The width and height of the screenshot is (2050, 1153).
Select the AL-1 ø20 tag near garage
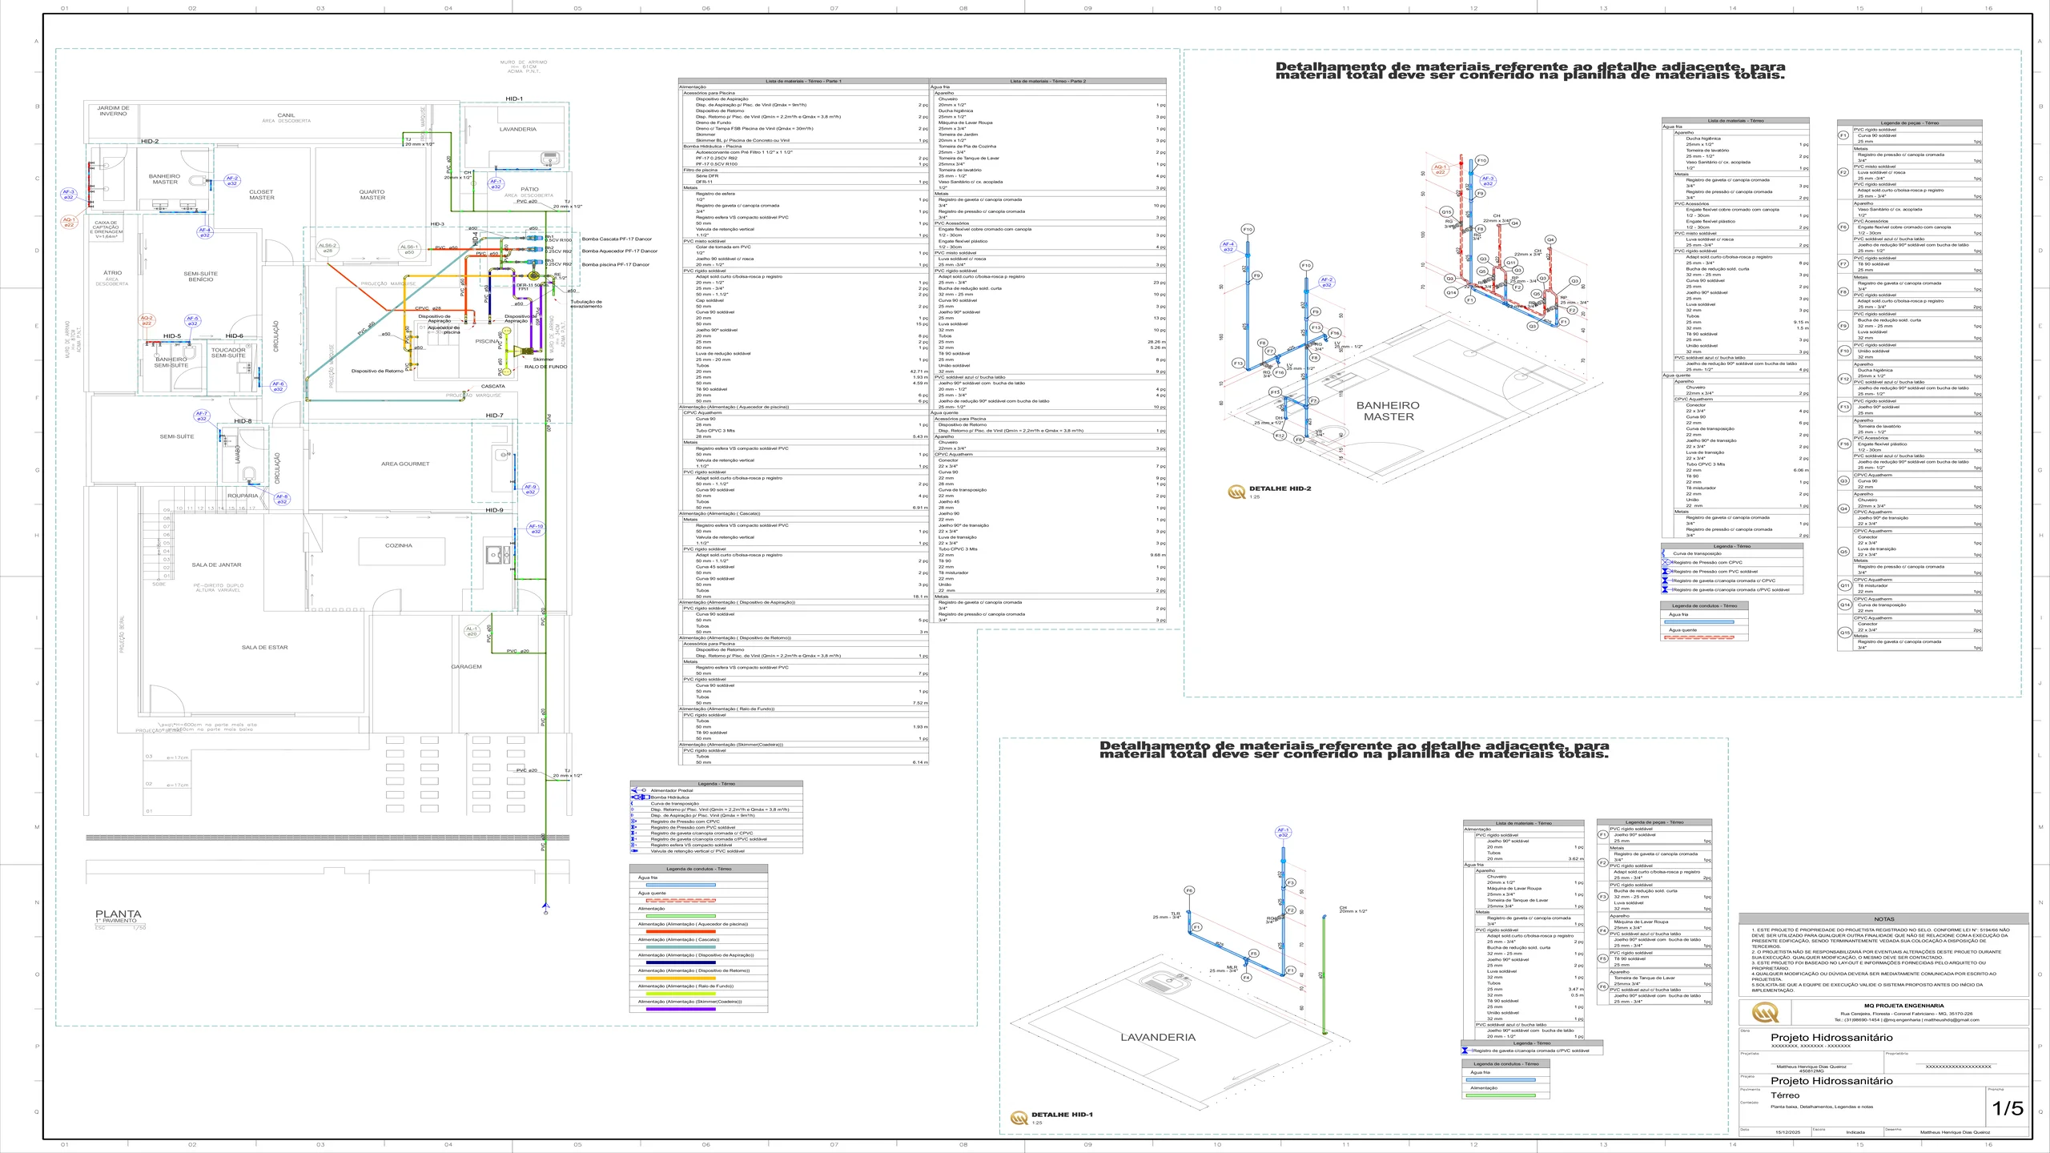pyautogui.click(x=472, y=631)
